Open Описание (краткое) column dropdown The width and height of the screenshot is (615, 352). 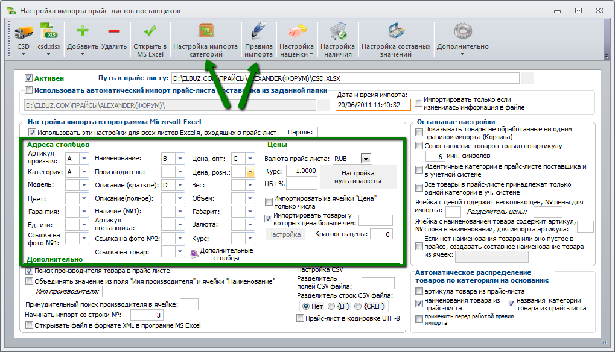click(x=180, y=185)
